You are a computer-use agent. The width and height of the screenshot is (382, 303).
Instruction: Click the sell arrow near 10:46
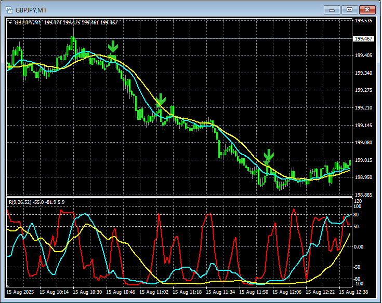[113, 47]
